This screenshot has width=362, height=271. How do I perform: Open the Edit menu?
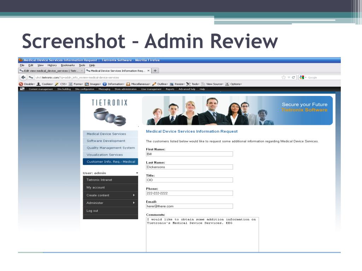pyautogui.click(x=31, y=65)
